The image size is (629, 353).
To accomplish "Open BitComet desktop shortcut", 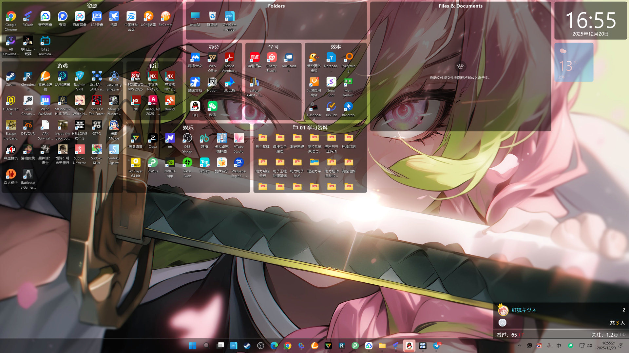I will point(165,17).
